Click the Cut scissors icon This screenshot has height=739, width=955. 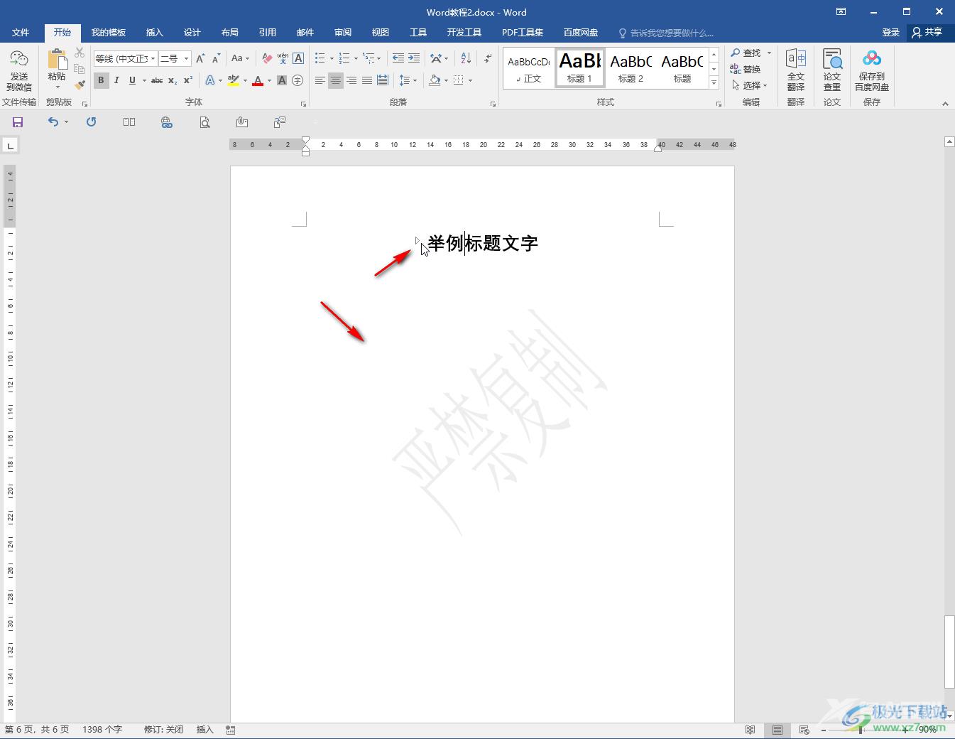tap(80, 53)
